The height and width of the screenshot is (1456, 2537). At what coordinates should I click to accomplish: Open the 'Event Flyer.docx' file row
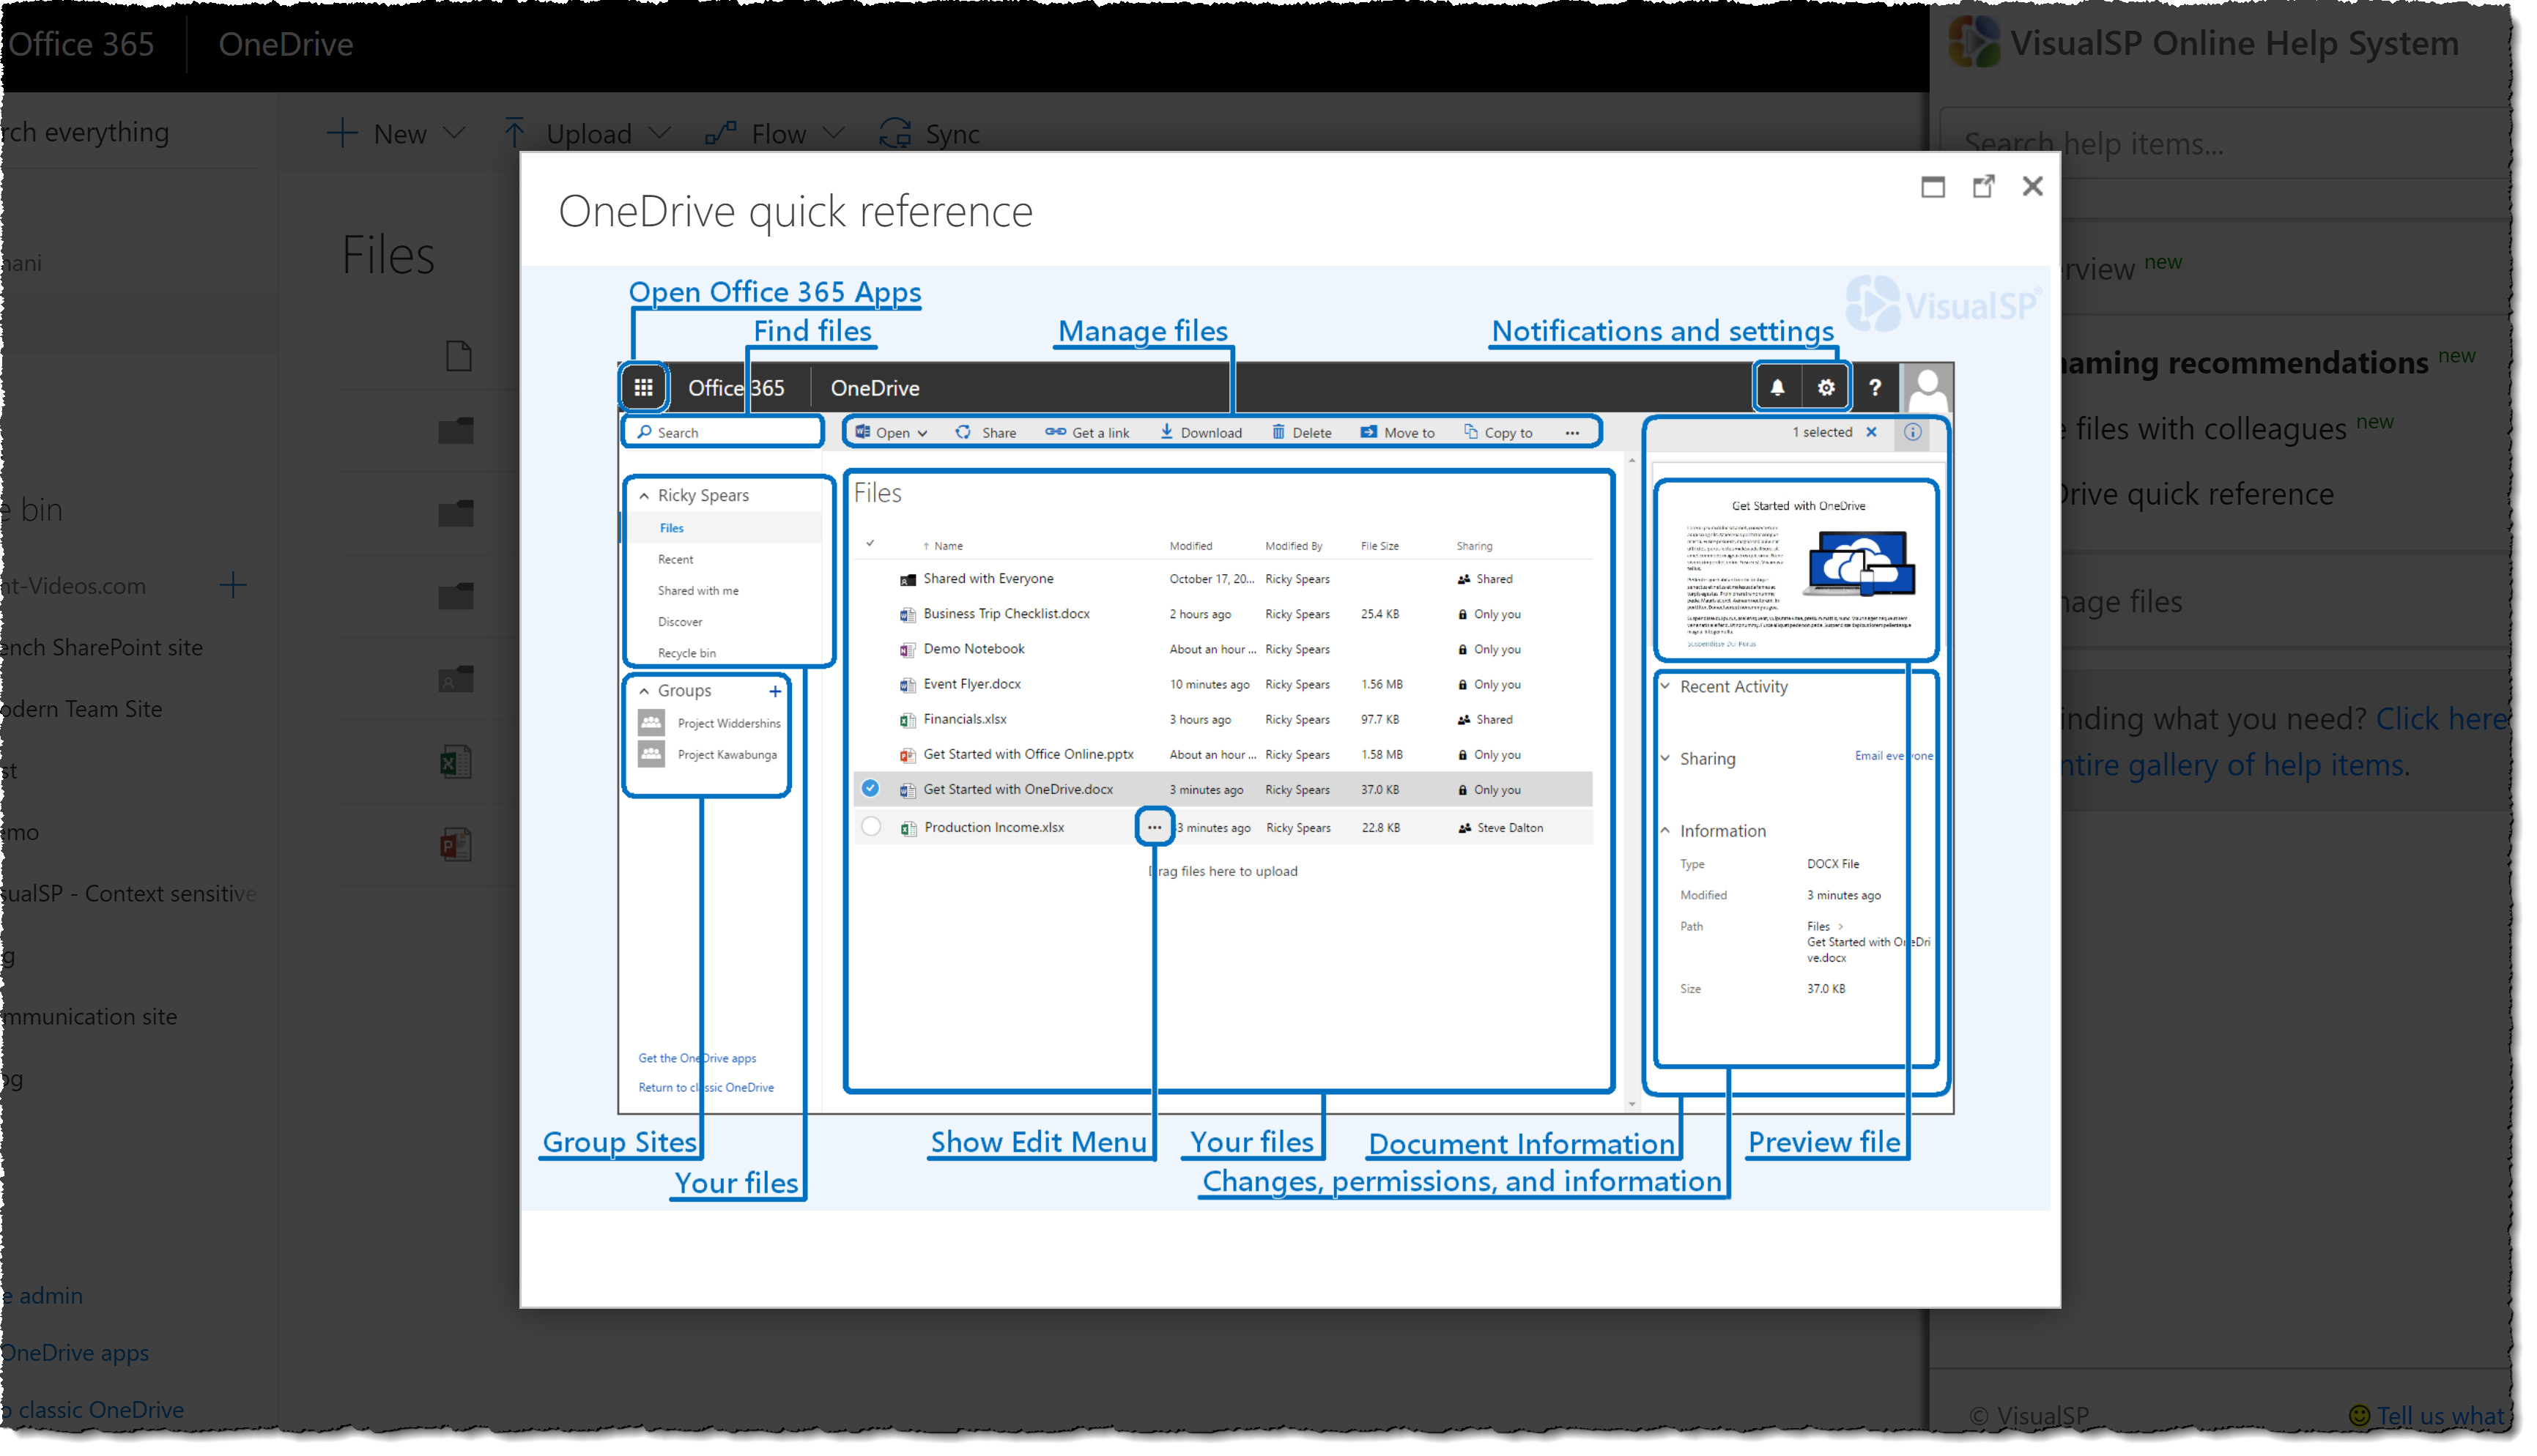coord(1224,685)
